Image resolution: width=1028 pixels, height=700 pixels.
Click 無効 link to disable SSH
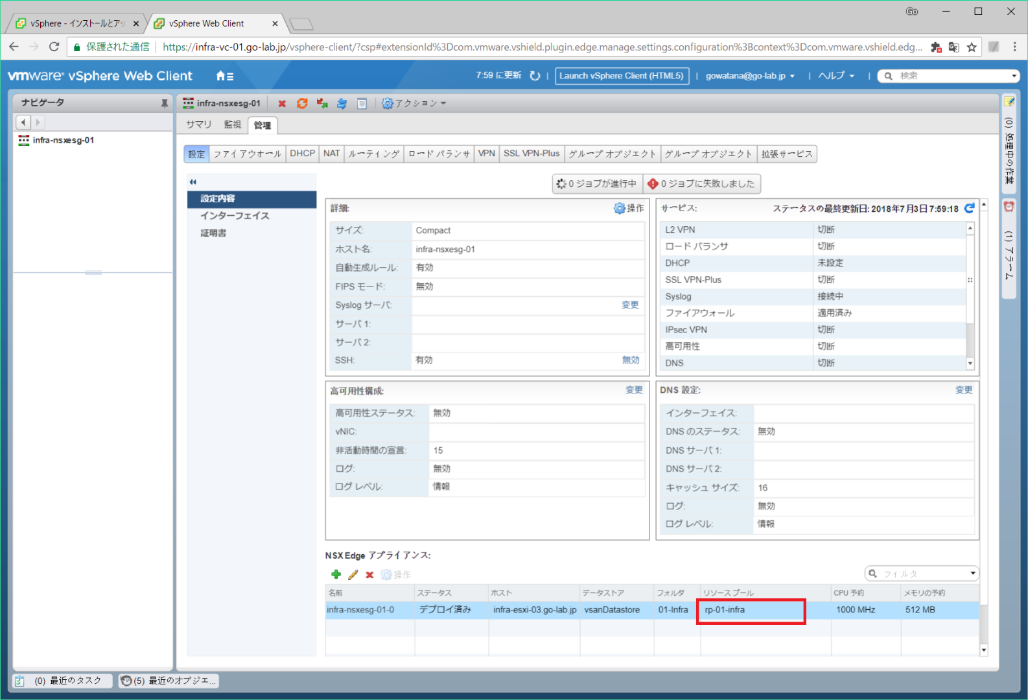click(631, 360)
